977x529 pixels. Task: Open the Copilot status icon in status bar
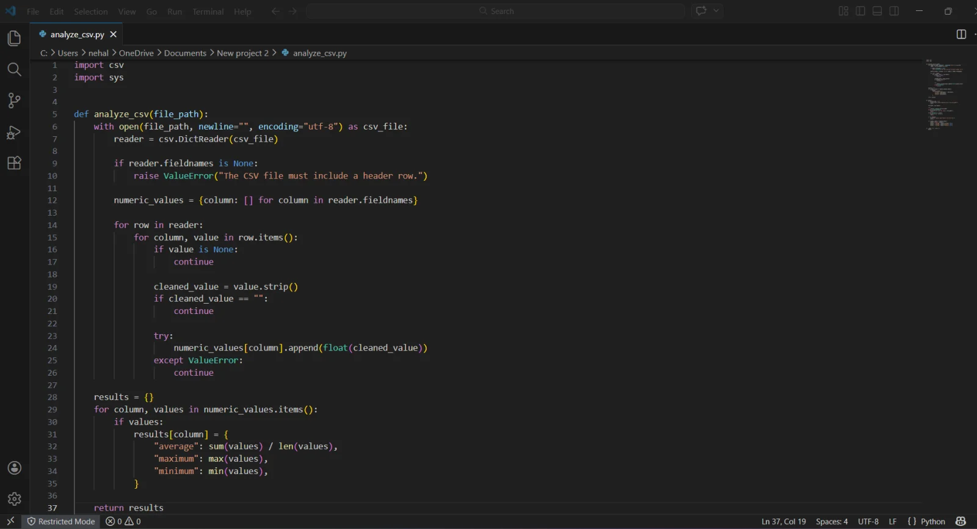(961, 521)
